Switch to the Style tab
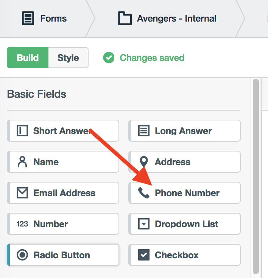The width and height of the screenshot is (268, 278). click(x=68, y=58)
